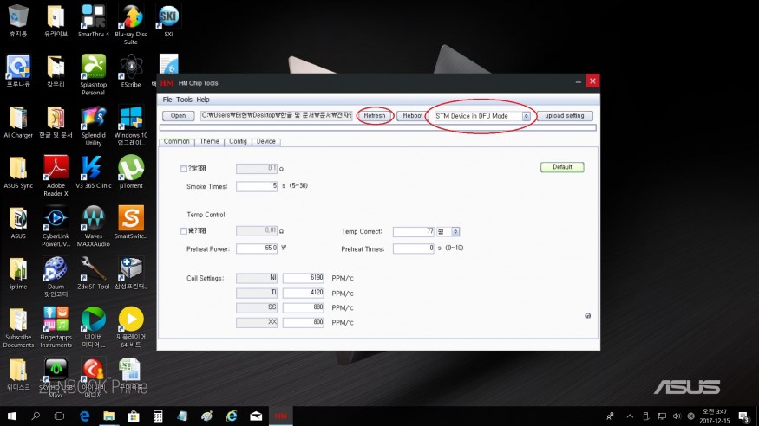Image resolution: width=759 pixels, height=426 pixels.
Task: Expand STM Device in DFU Mode dropdown
Action: pos(526,116)
